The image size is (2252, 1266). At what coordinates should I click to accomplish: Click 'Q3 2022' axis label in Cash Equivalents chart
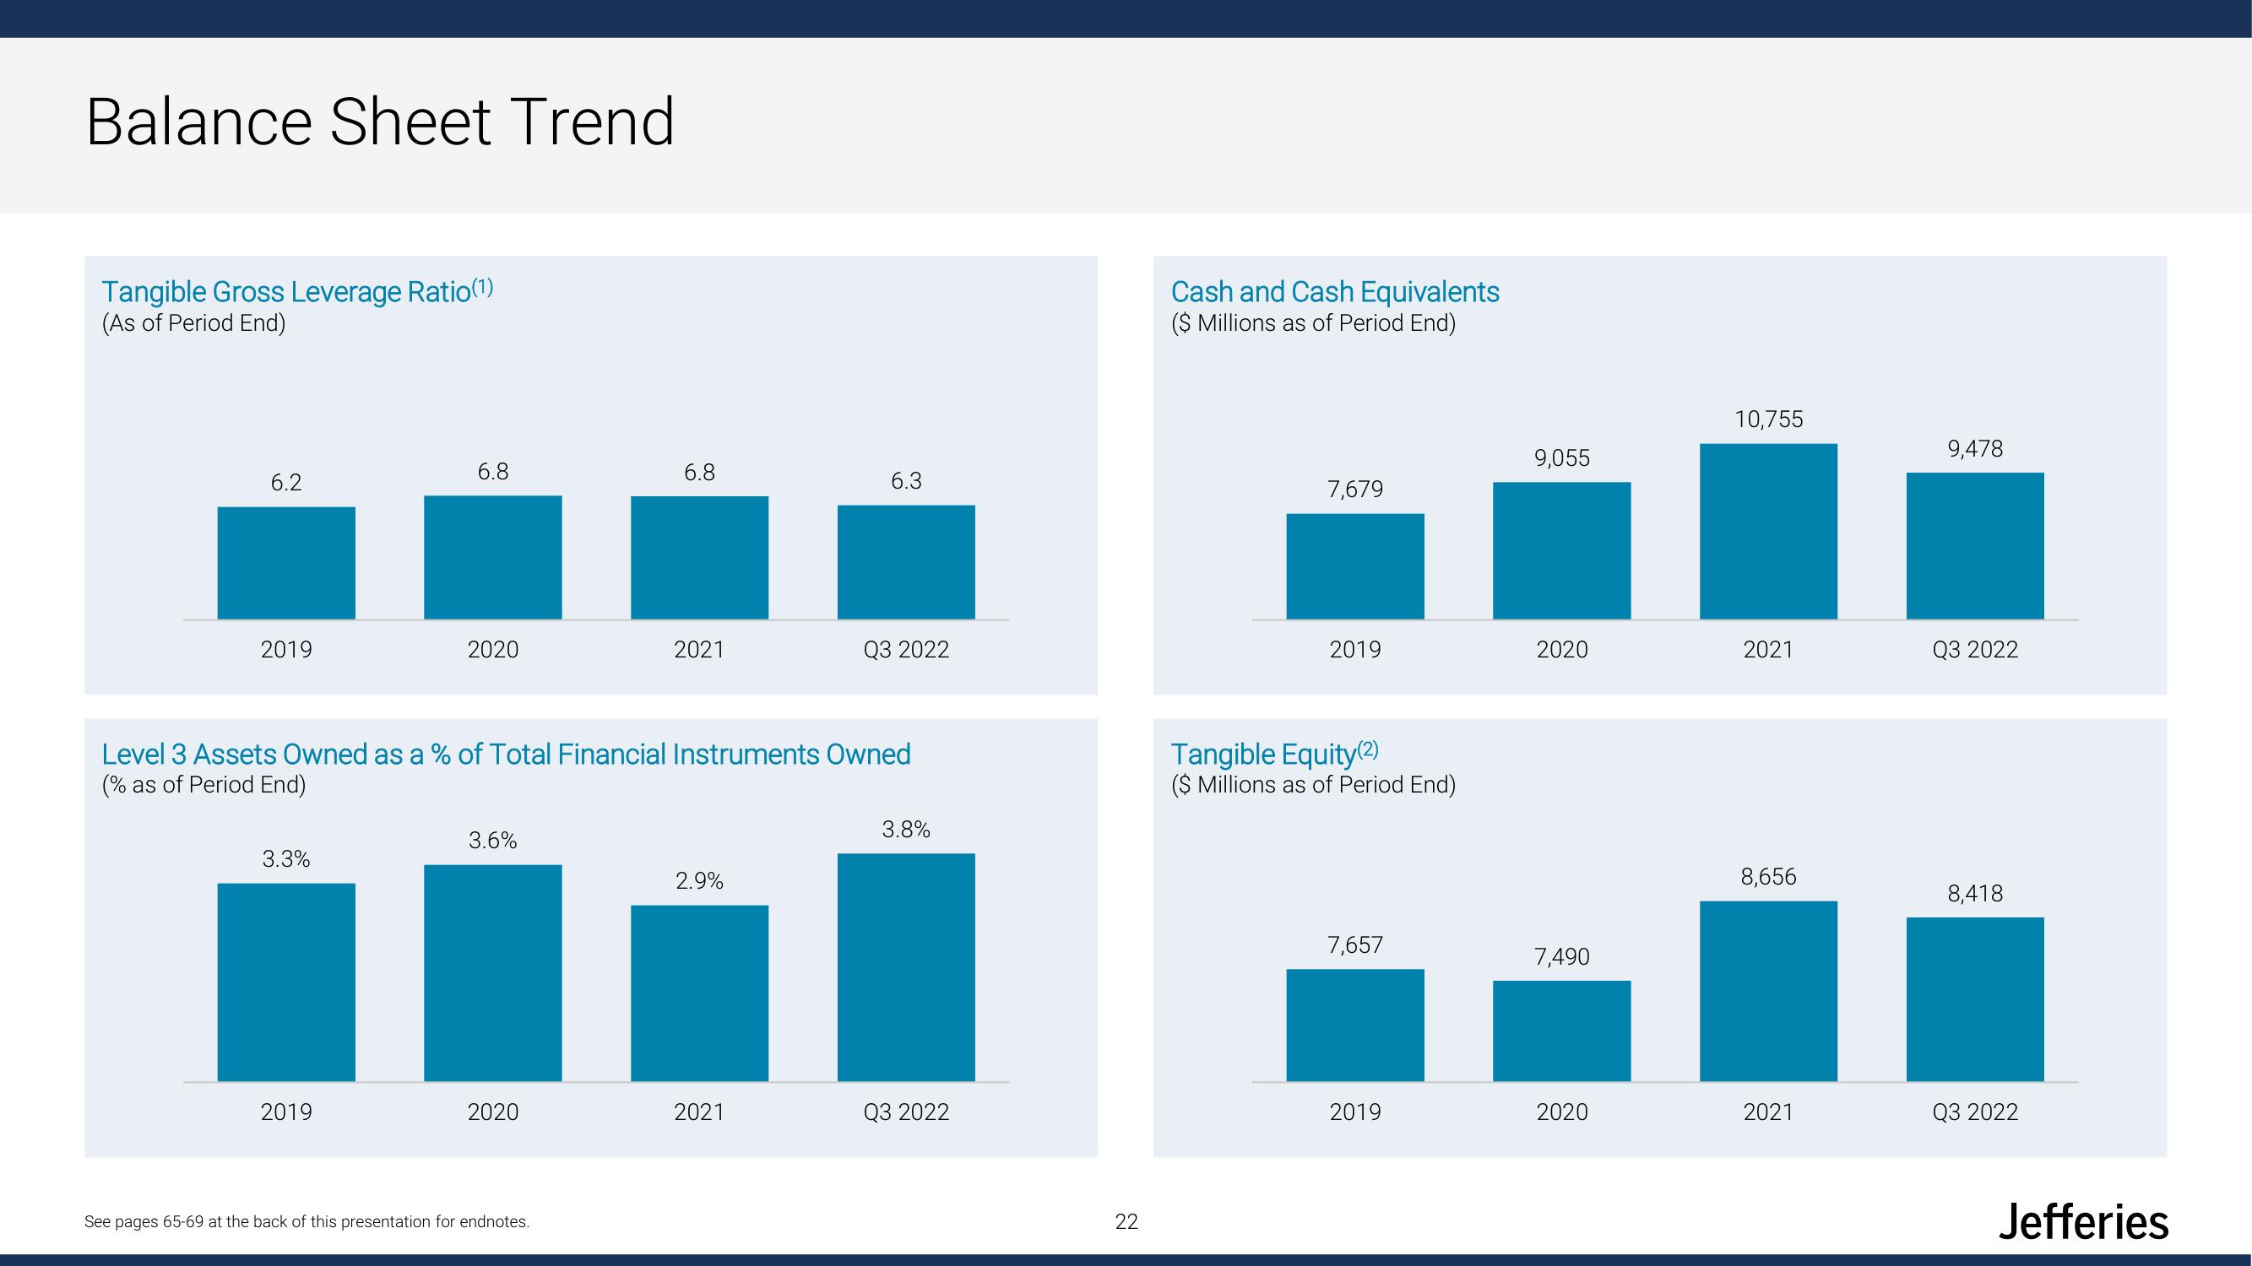click(1975, 649)
